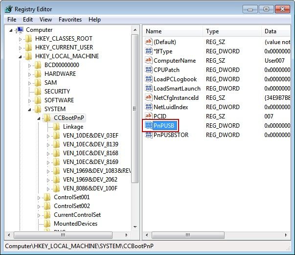The image size is (295, 255).
Task: Click the SYSTEM folder icon
Action: point(38,109)
